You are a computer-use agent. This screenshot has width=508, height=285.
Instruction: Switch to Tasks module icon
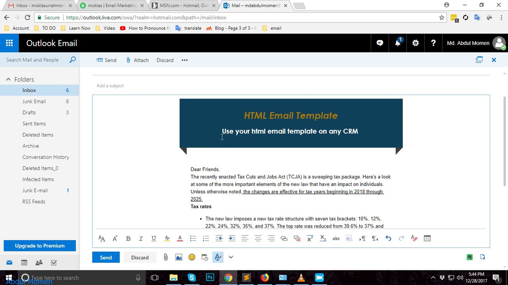click(x=54, y=262)
